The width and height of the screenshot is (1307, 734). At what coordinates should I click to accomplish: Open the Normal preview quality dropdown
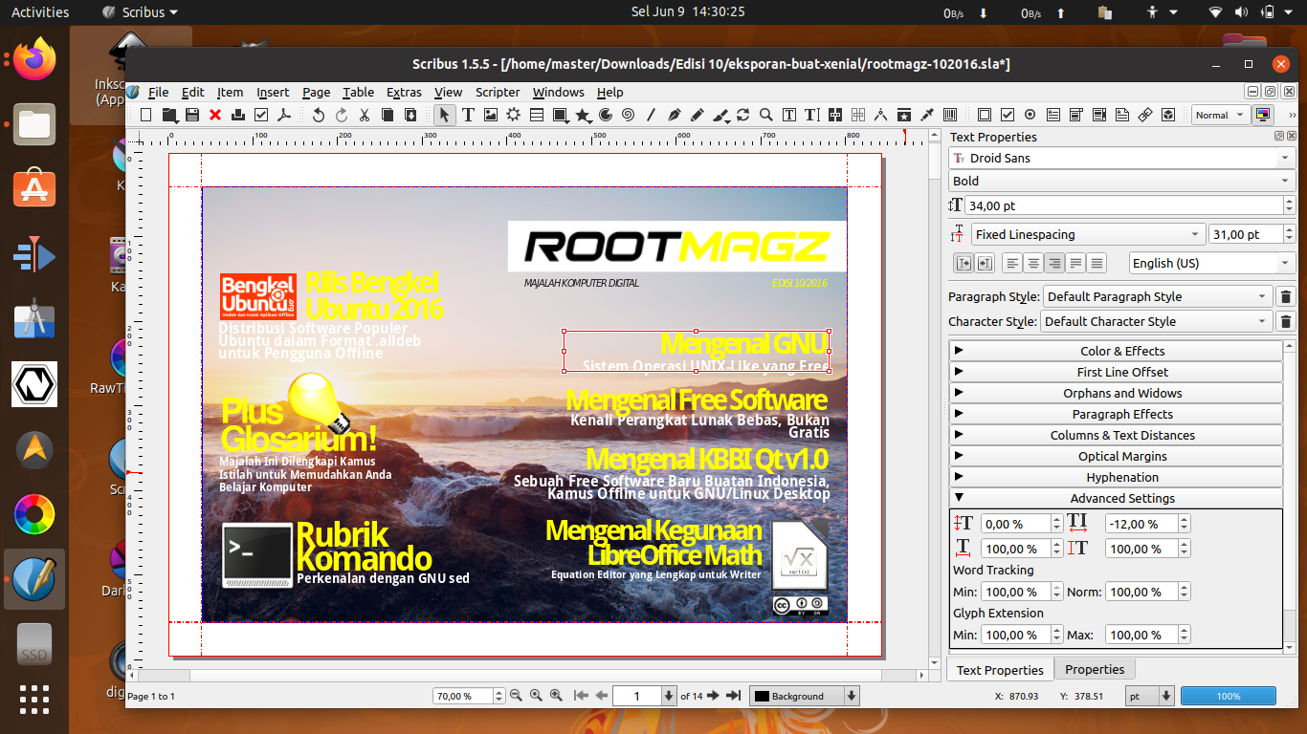(x=1221, y=115)
